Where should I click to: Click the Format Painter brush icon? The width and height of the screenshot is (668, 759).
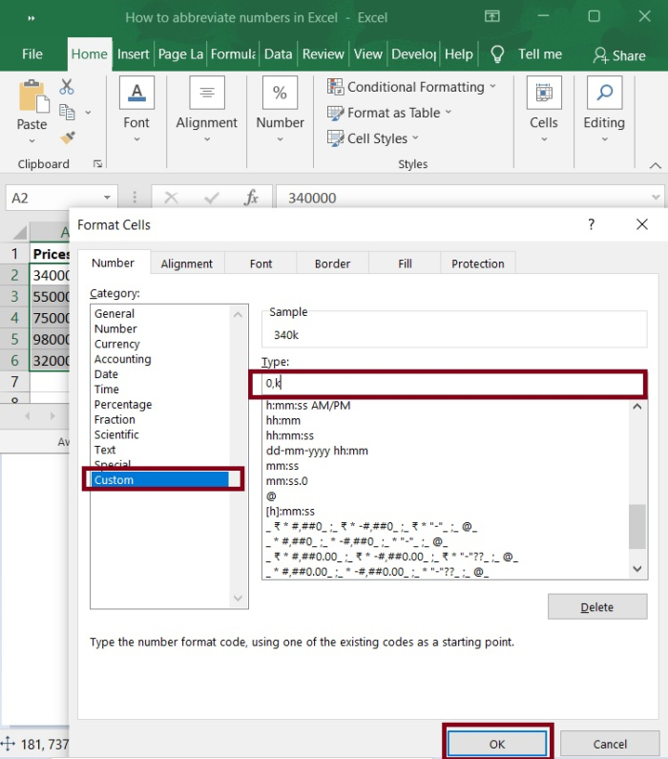67,137
